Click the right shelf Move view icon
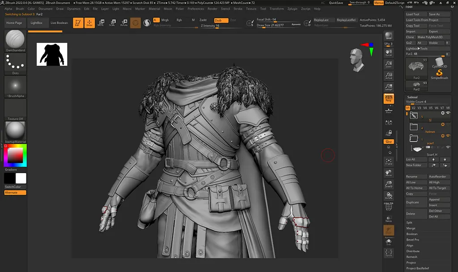Image resolution: width=458 pixels, height=272 pixels. click(x=389, y=173)
